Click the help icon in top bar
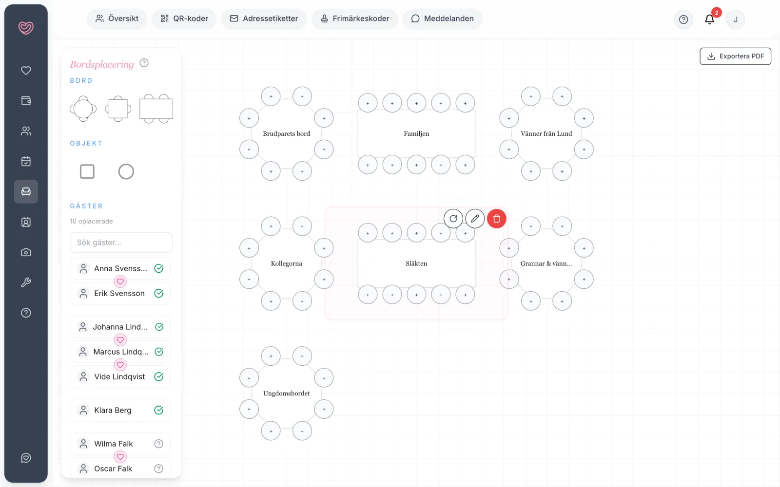 pos(683,19)
